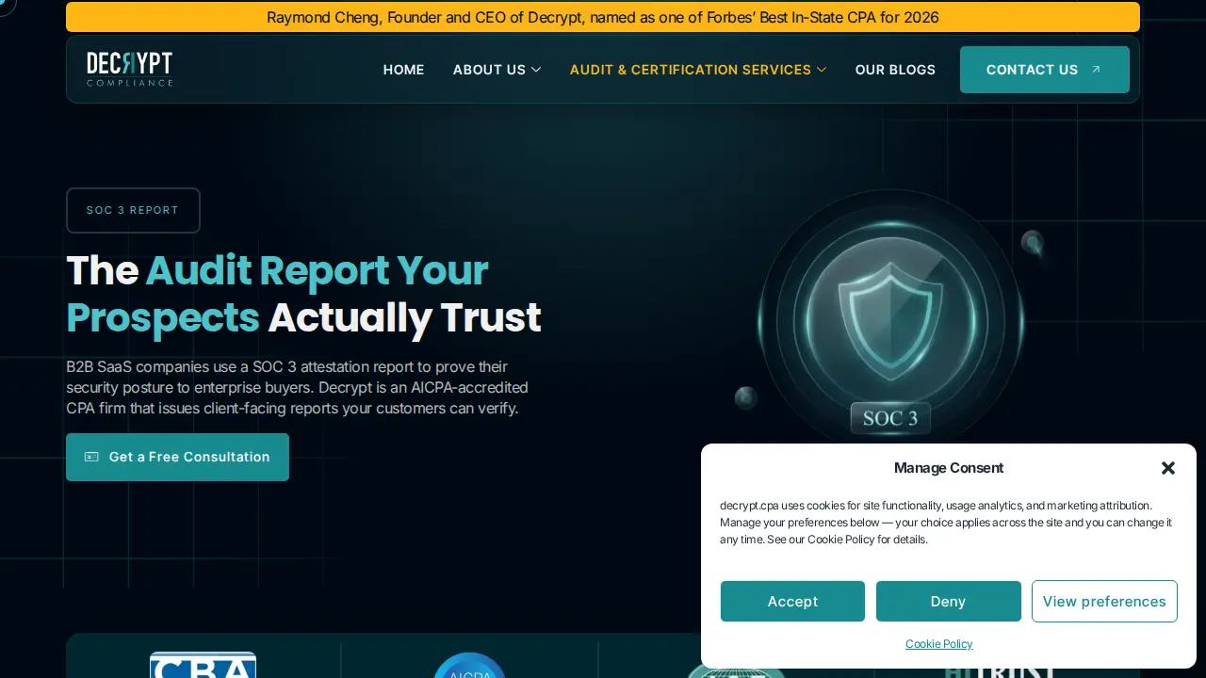
Task: Click the consent text starting "decrypt.cpa uses cookies"
Action: pos(946,523)
